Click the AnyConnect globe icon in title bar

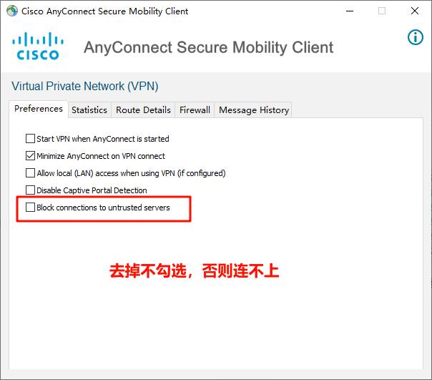click(12, 11)
